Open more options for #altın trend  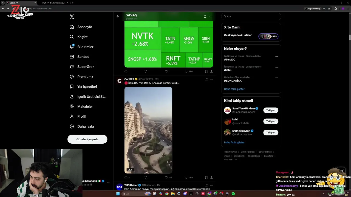(x=276, y=67)
